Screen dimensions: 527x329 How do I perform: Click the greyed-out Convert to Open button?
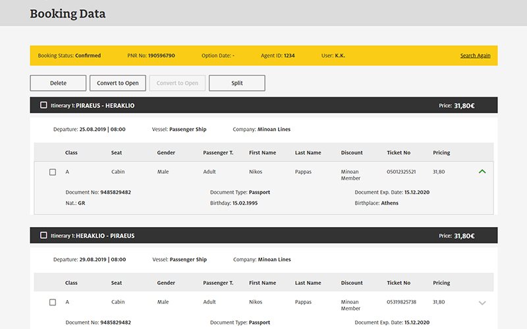click(177, 83)
